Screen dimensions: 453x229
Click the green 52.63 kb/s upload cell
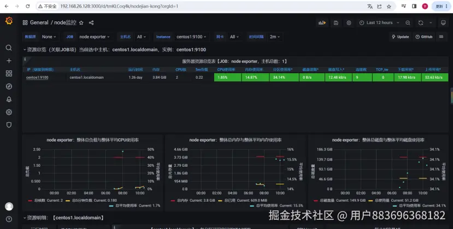(435, 78)
